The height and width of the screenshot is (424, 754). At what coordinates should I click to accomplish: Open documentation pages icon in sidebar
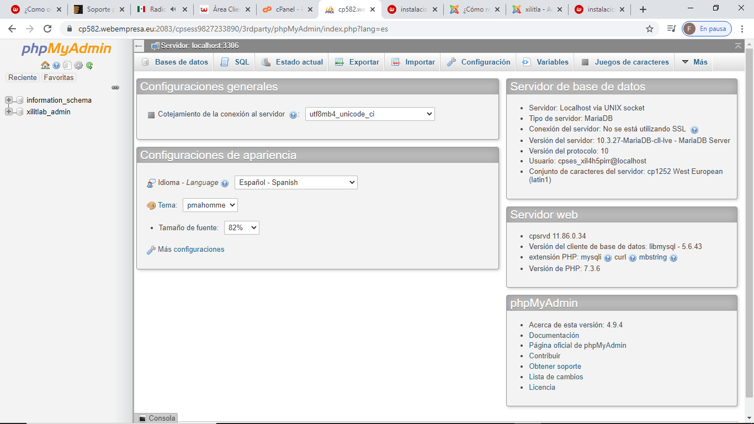[67, 65]
